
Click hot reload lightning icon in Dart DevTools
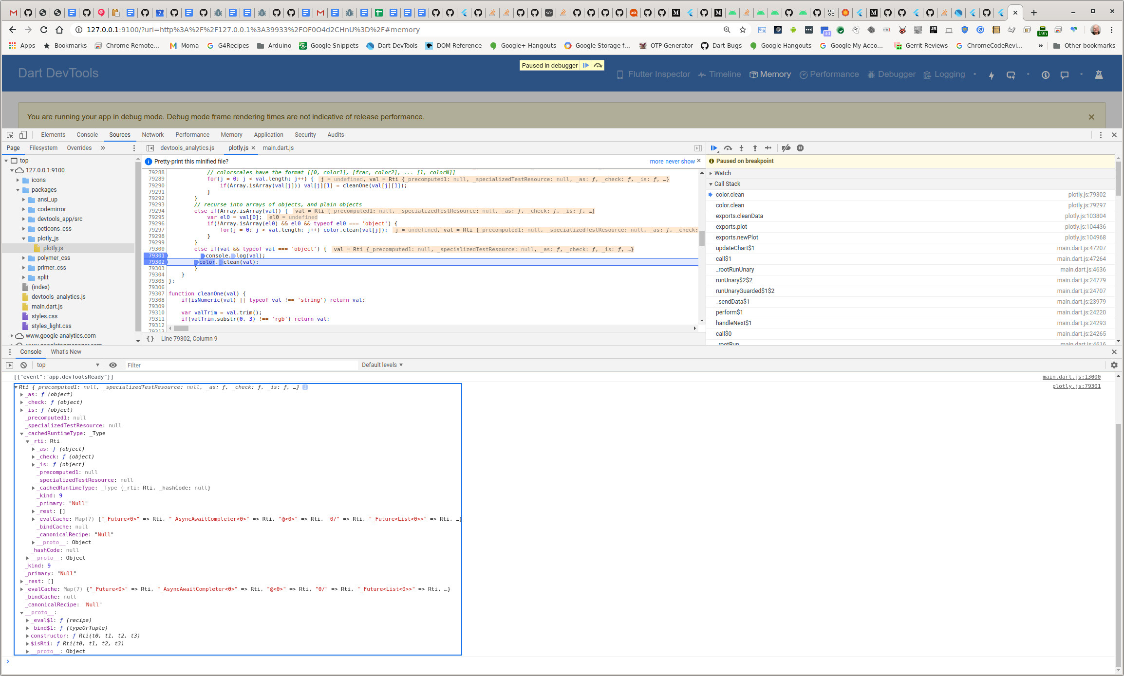(991, 75)
